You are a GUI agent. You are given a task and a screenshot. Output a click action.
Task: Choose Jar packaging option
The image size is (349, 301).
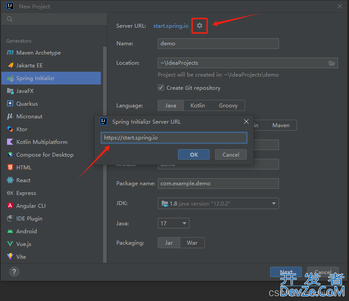click(169, 243)
